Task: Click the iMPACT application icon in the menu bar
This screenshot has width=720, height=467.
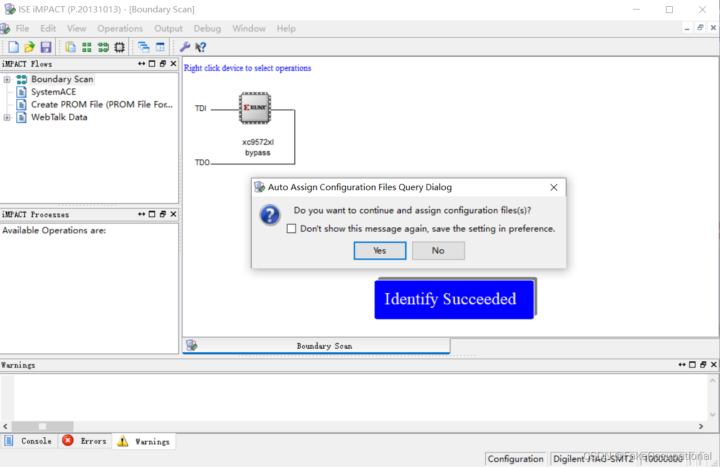Action: tap(5, 29)
